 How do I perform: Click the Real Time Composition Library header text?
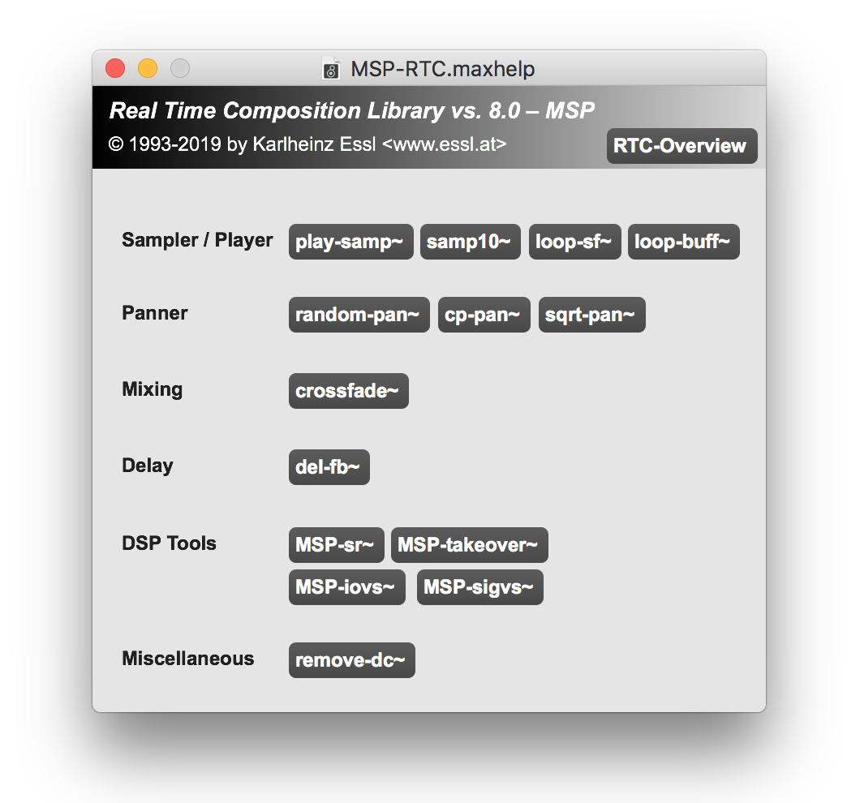point(352,111)
